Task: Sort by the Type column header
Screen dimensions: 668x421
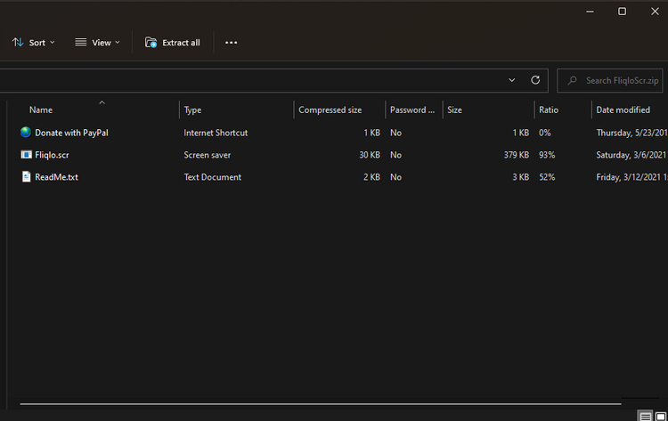Action: [x=192, y=109]
